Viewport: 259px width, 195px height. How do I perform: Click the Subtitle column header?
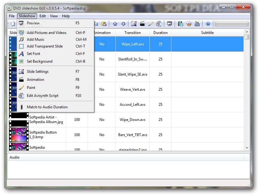[x=207, y=33]
